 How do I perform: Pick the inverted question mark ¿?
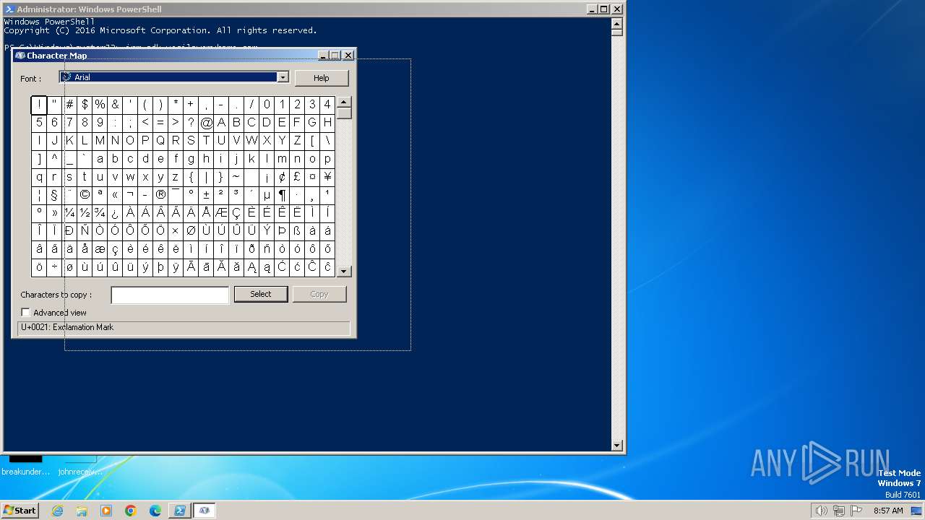tap(115, 213)
